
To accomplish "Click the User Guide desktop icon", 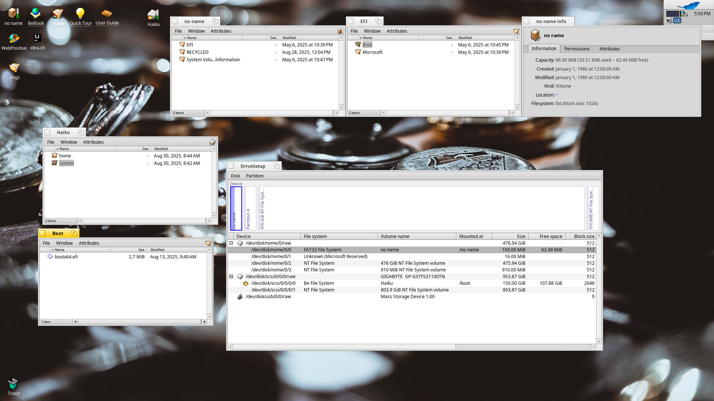I will tap(107, 14).
